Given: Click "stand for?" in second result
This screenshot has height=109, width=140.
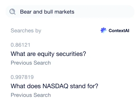Looking at the screenshot, I should (x=84, y=86).
